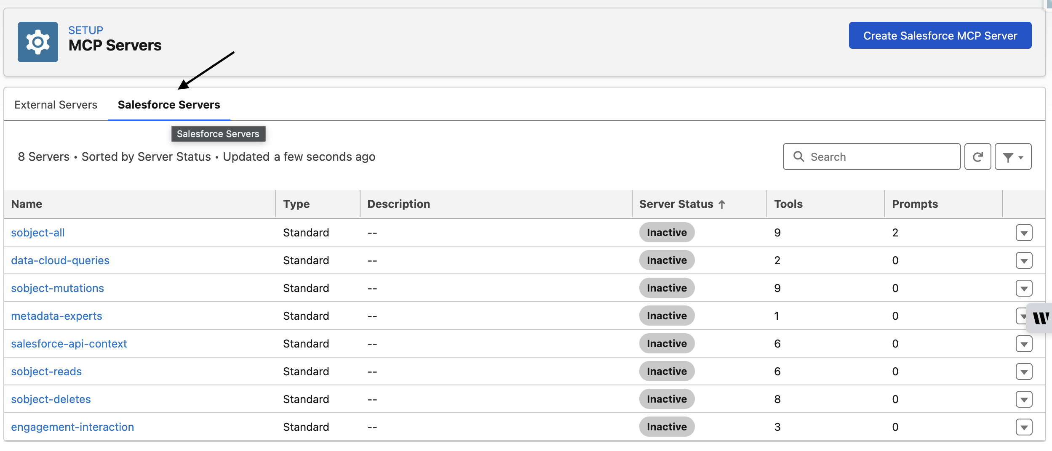Image resolution: width=1052 pixels, height=451 pixels.
Task: Open the sobject-all server link
Action: point(38,232)
